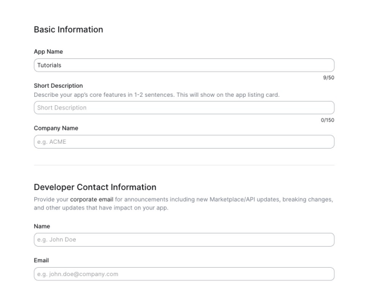The image size is (371, 308).
Task: Click the Name label above John Doe field
Action: 42,226
